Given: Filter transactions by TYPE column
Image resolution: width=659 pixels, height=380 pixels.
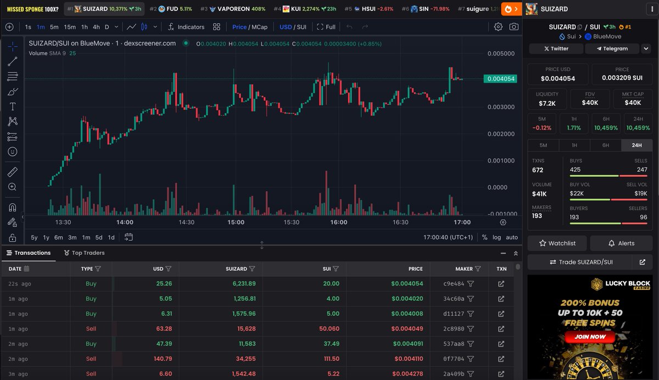Looking at the screenshot, I should (x=98, y=269).
